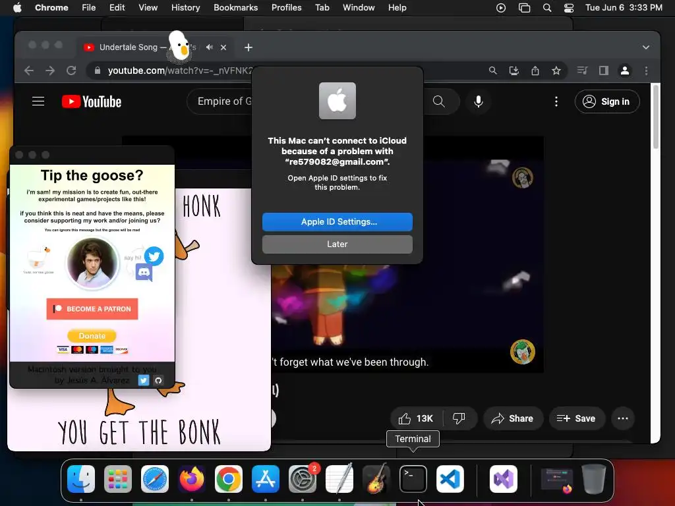Open the Bookmarks menu
675x506 pixels.
point(235,8)
